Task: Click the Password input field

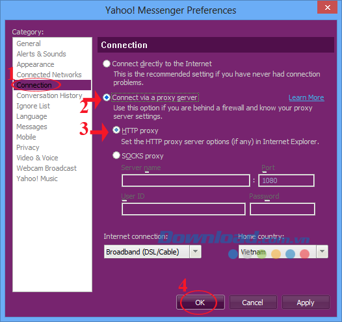Action: (282, 209)
